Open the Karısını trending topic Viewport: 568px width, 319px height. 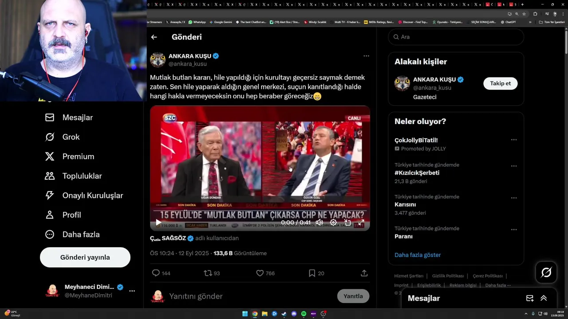tap(405, 205)
